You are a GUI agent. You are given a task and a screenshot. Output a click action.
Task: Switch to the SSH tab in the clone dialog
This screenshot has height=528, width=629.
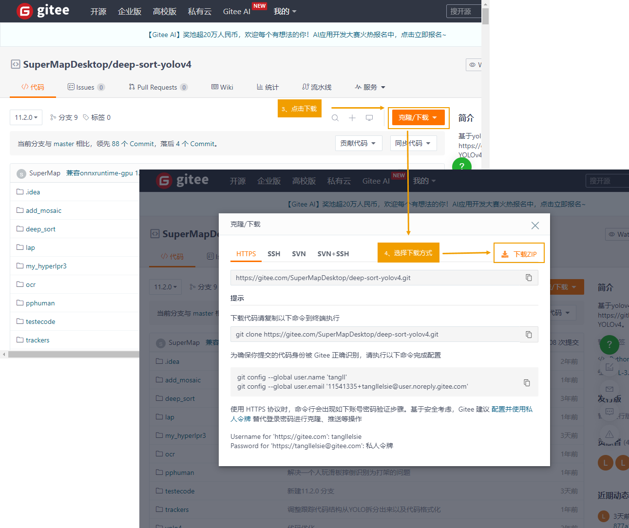[274, 254]
